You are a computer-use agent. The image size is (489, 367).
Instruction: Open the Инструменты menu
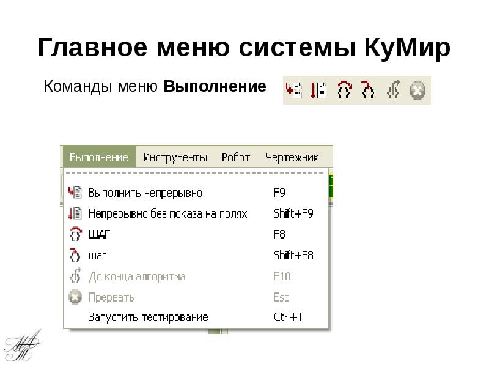point(175,157)
